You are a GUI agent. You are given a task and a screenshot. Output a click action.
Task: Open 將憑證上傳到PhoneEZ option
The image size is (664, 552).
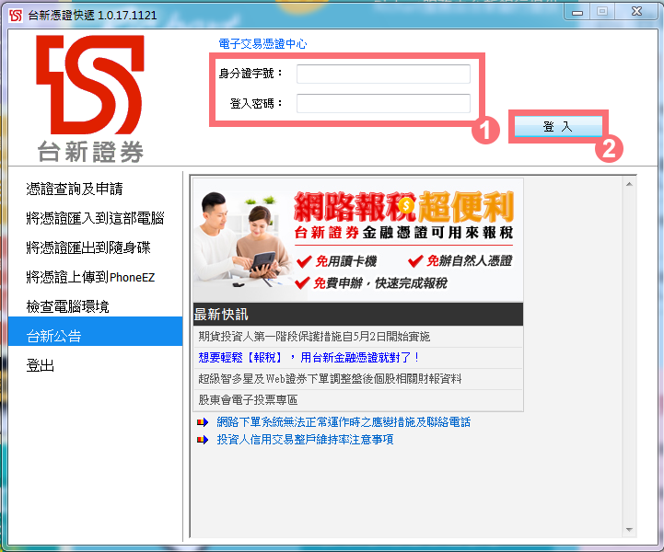tap(90, 277)
